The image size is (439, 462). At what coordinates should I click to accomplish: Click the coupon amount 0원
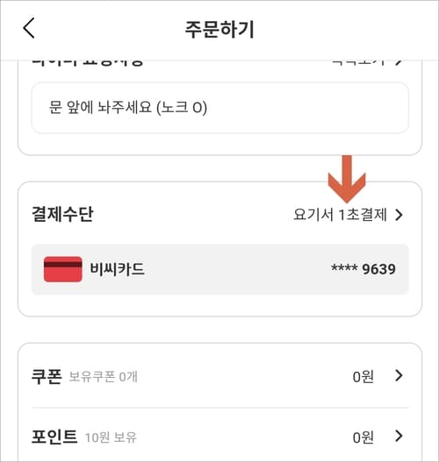[363, 377]
